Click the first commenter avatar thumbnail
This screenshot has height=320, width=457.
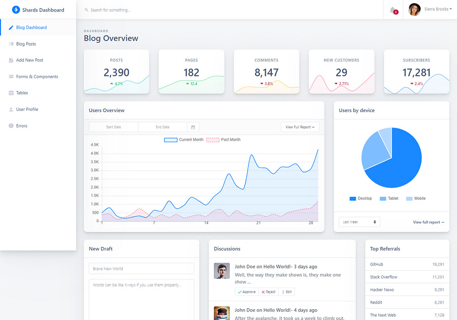222,271
